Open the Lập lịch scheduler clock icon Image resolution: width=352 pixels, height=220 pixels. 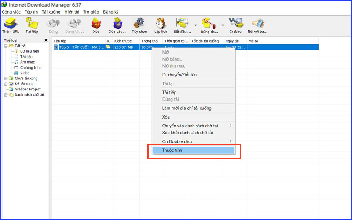161,23
